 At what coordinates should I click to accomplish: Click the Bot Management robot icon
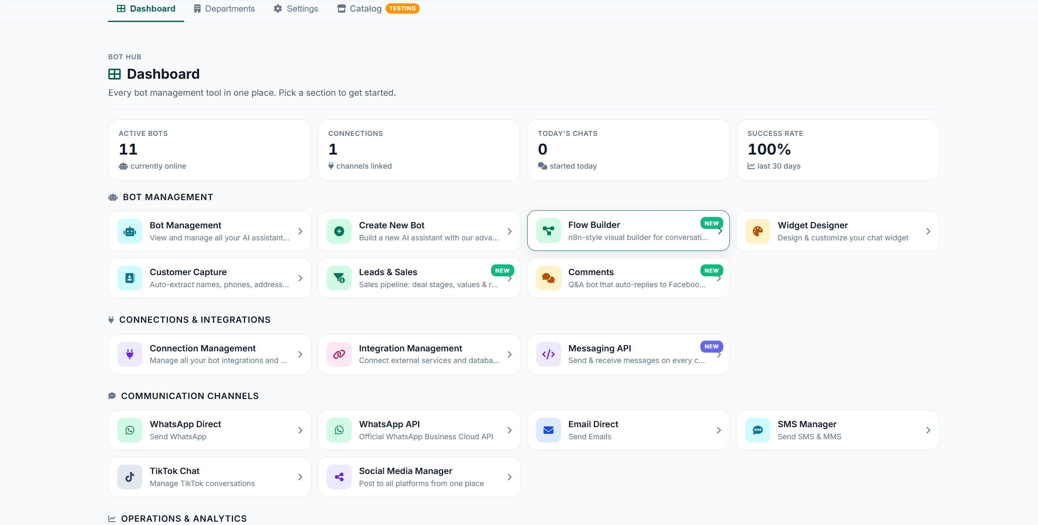click(x=130, y=231)
